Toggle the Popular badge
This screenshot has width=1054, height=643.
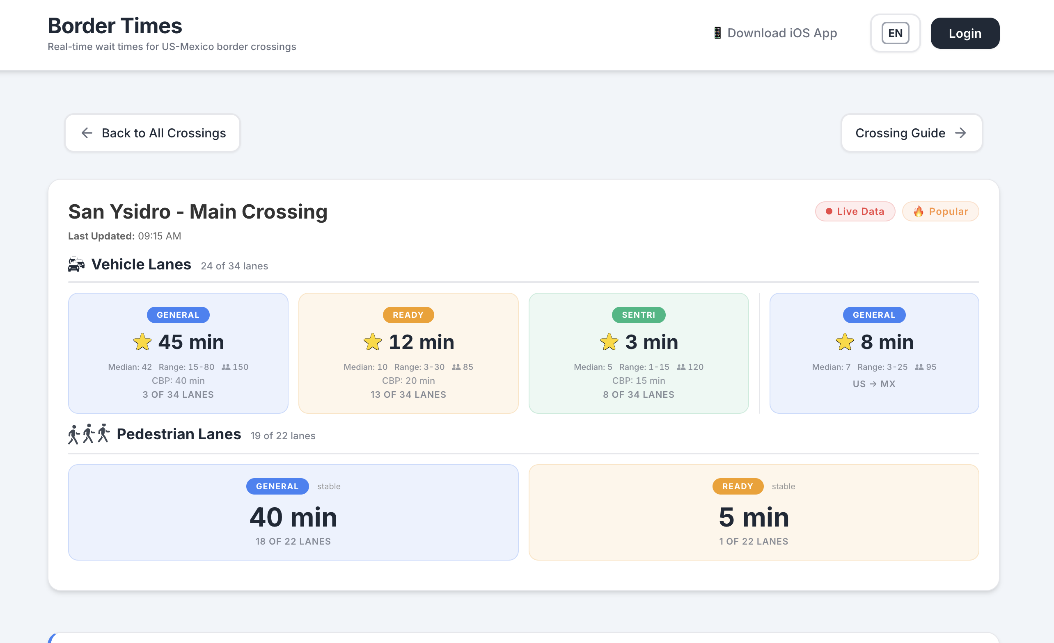tap(941, 211)
